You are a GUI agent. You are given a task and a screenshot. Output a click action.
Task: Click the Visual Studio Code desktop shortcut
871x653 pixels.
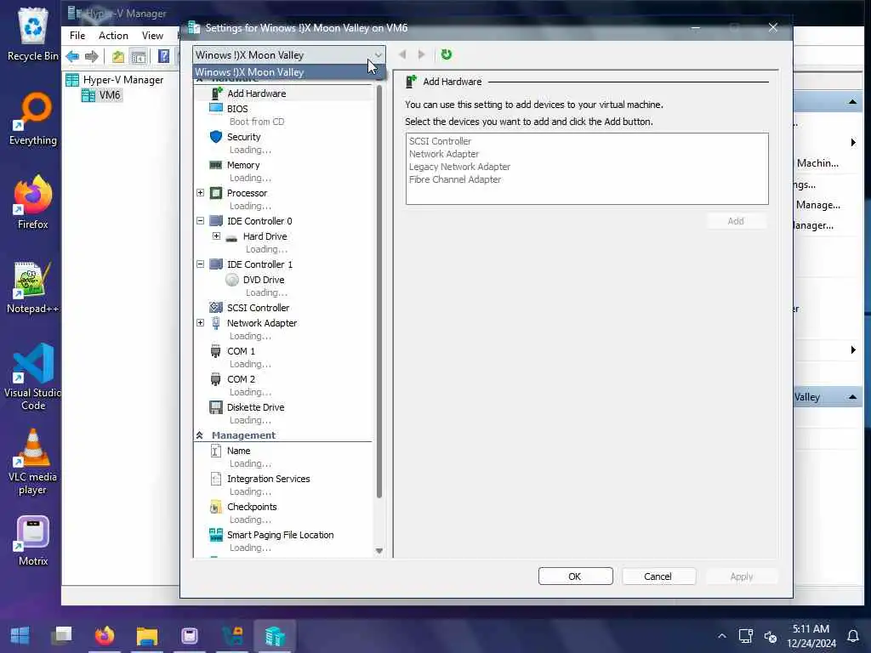[33, 377]
